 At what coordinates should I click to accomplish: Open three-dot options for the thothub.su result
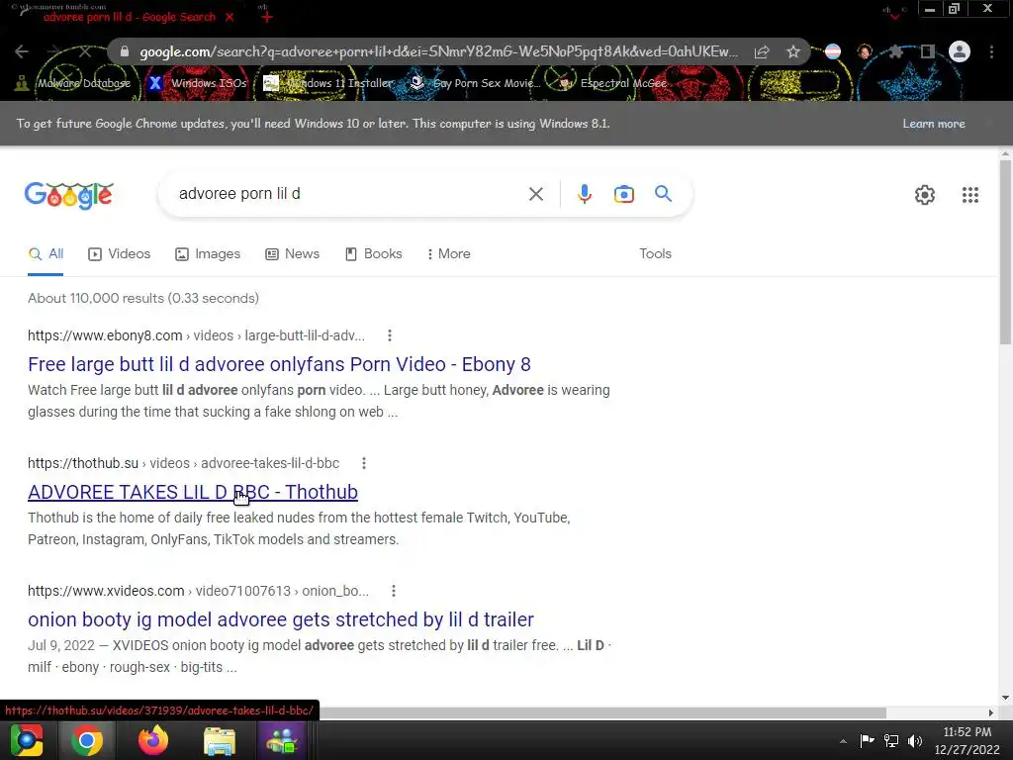(364, 463)
